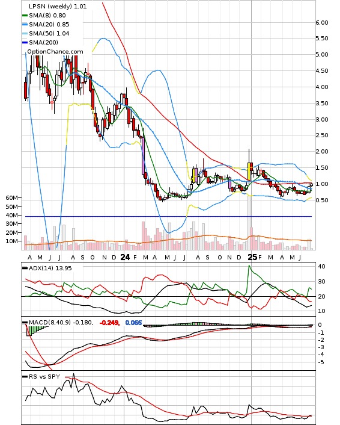Click the blue MACD value 0.066
The image size is (340, 425).
(133, 323)
